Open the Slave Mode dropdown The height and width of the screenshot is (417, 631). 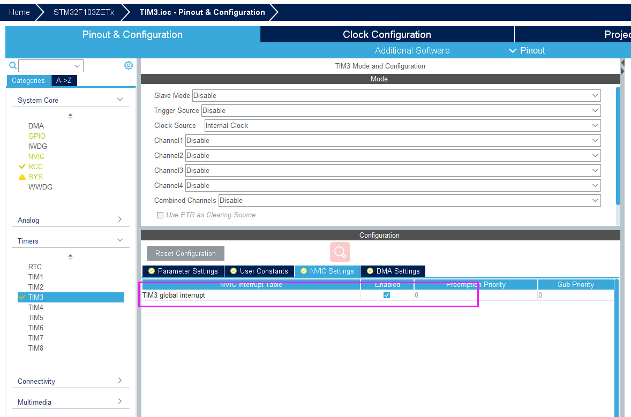pos(396,96)
